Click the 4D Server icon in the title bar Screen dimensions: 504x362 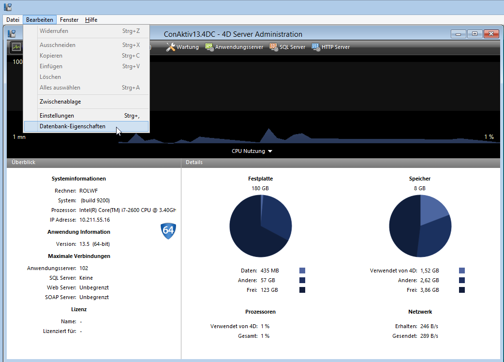pyautogui.click(x=7, y=7)
